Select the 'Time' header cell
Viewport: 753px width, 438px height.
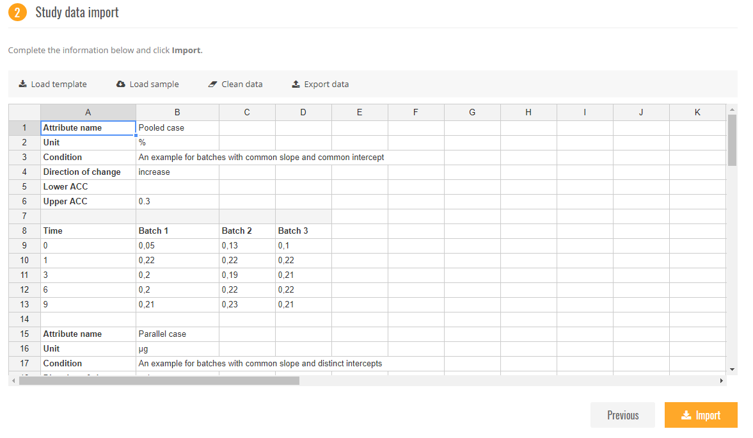(x=88, y=231)
